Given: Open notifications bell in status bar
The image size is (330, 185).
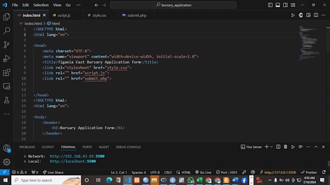Looking at the screenshot, I should 324,172.
